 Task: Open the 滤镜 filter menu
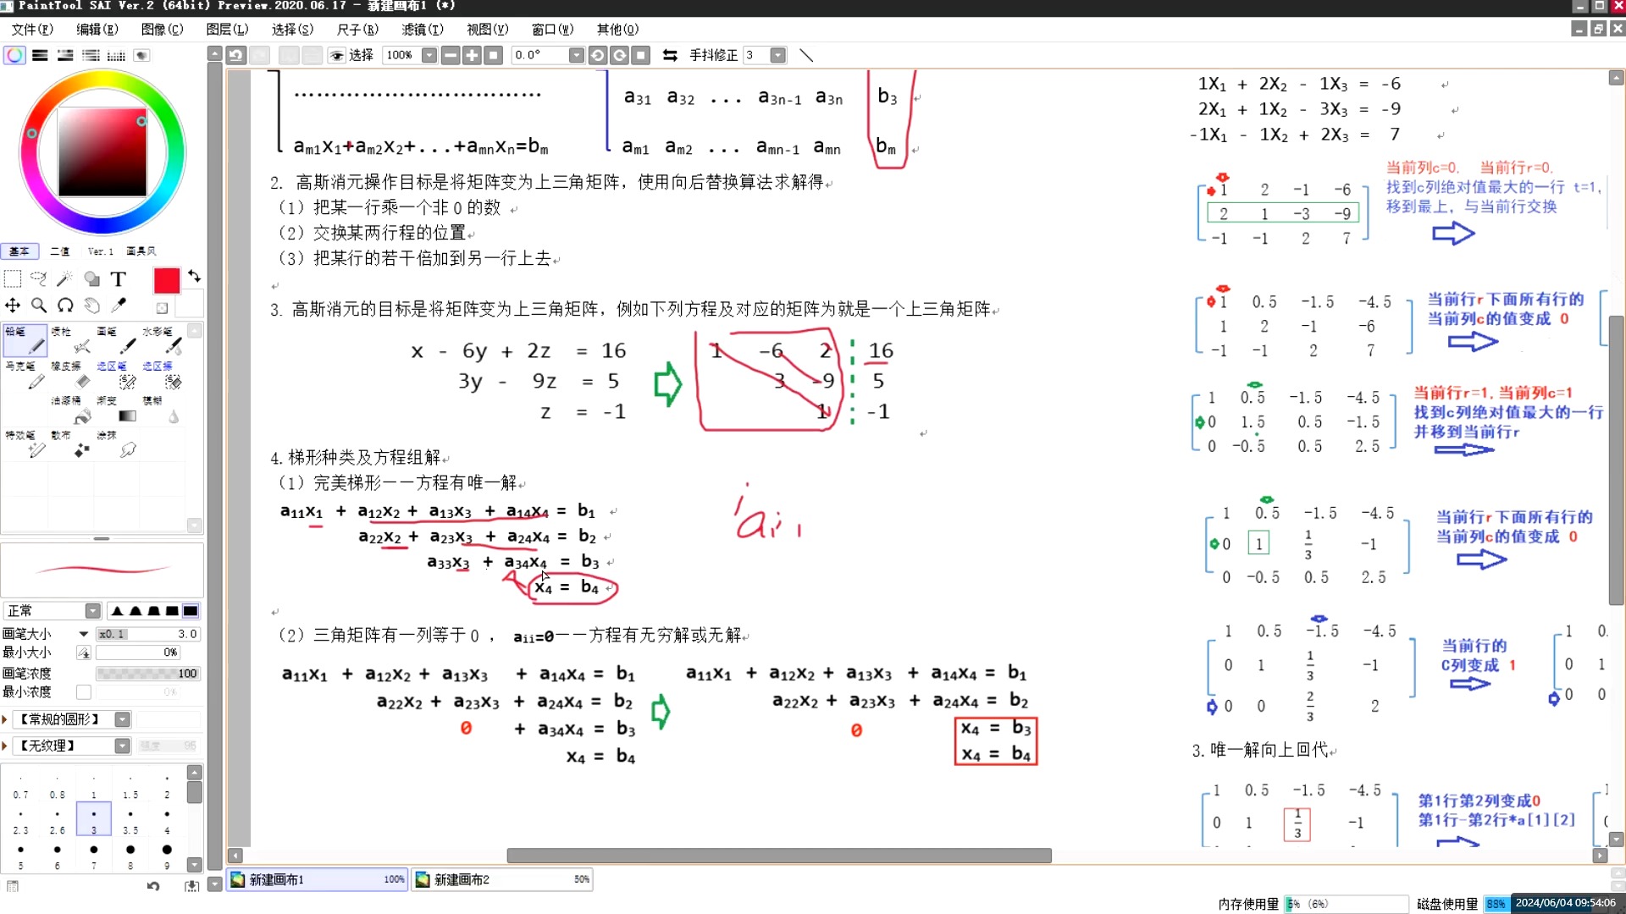click(422, 29)
